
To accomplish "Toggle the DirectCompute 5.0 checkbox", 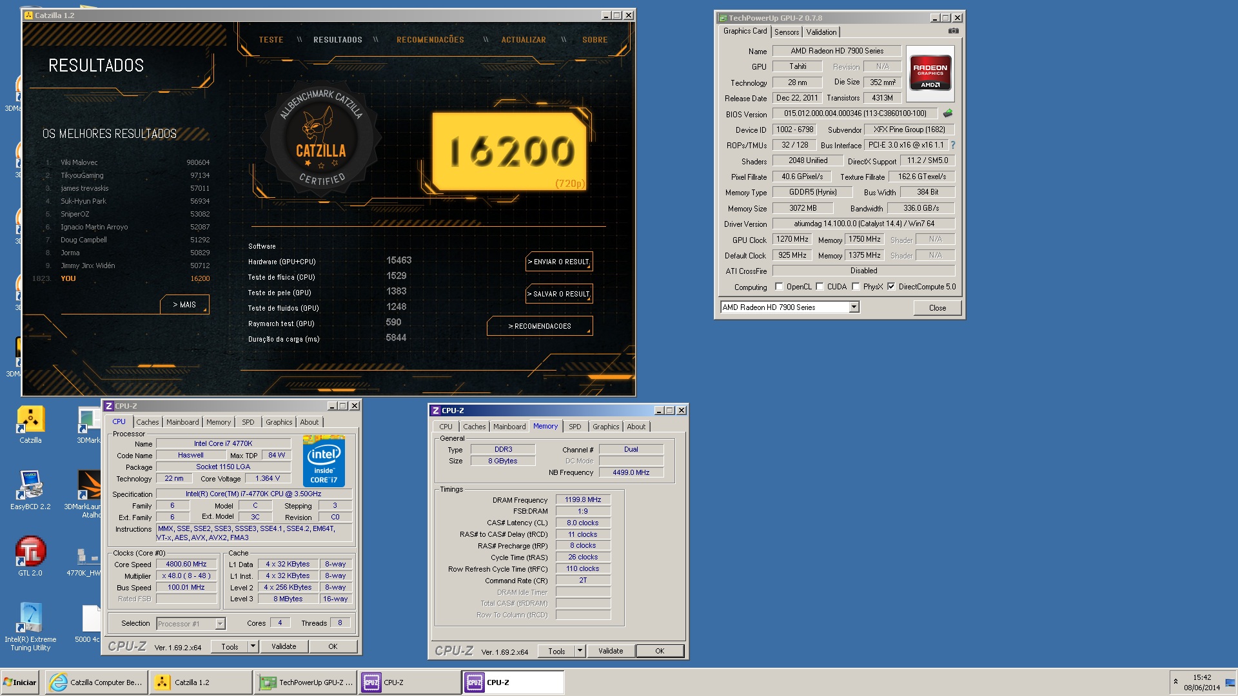I will click(891, 287).
